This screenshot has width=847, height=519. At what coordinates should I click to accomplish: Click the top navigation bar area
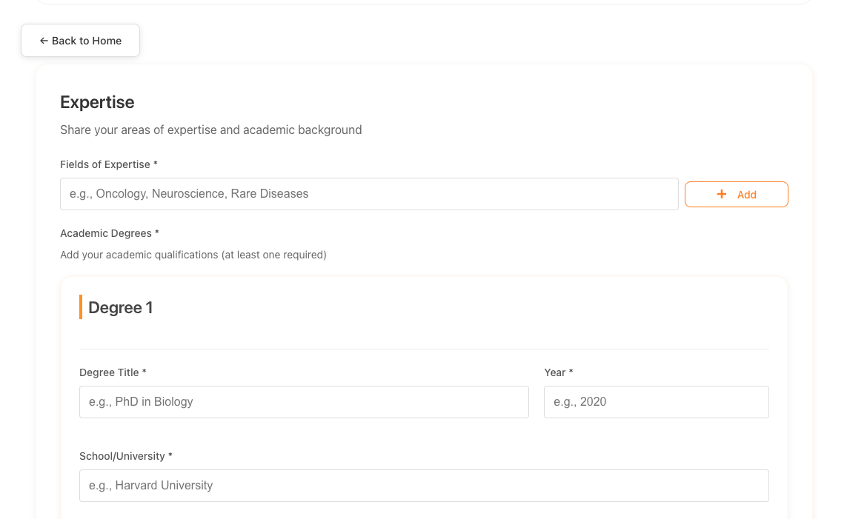tap(423, 2)
